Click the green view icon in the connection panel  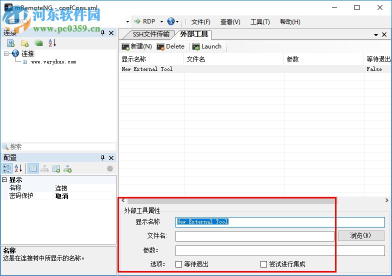[x=39, y=43]
